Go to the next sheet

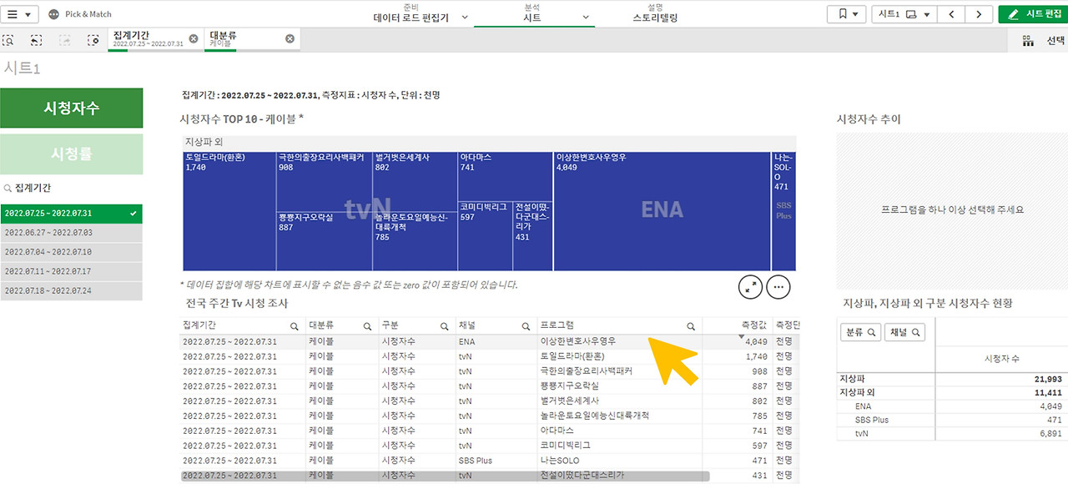[x=977, y=14]
